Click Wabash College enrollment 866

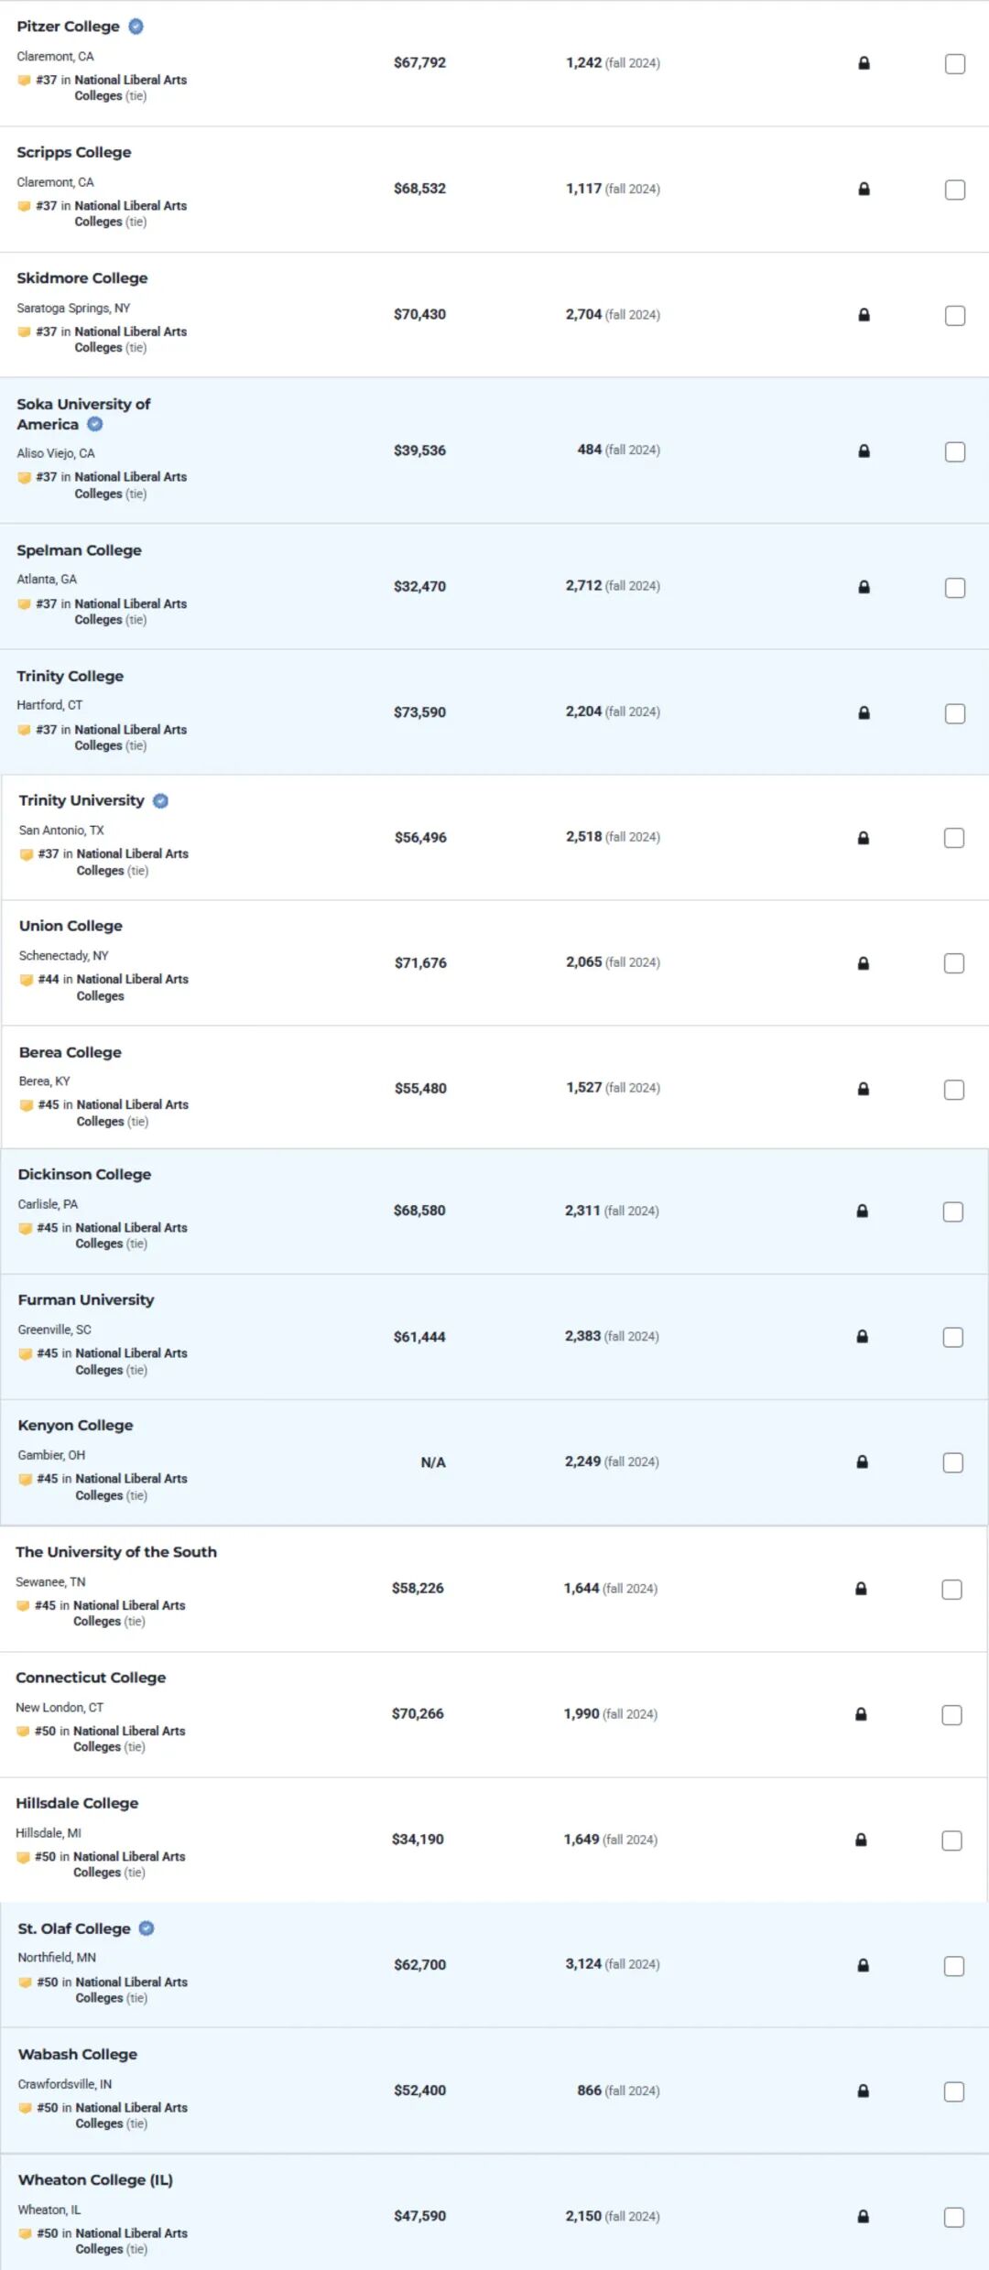pyautogui.click(x=590, y=2091)
